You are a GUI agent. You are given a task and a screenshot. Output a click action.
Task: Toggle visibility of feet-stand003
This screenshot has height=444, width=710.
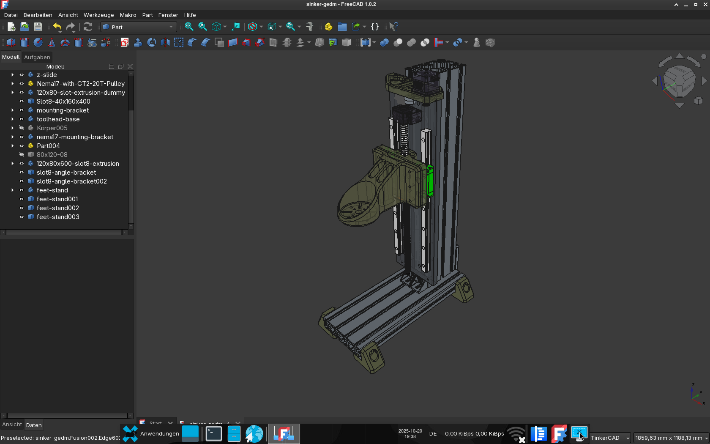(22, 217)
